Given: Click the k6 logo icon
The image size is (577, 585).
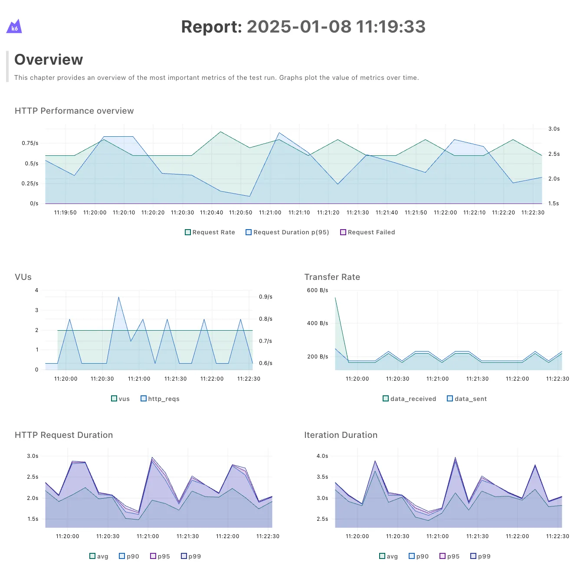Looking at the screenshot, I should 14,26.
